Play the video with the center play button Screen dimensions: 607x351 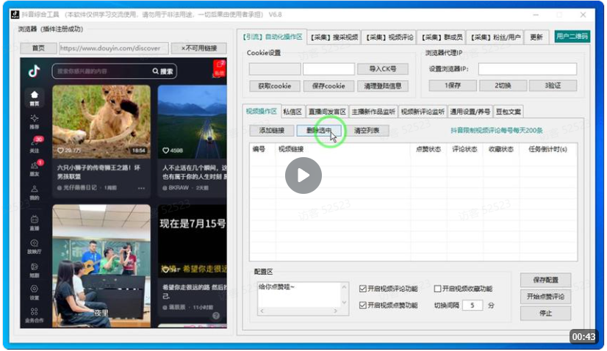pyautogui.click(x=303, y=175)
